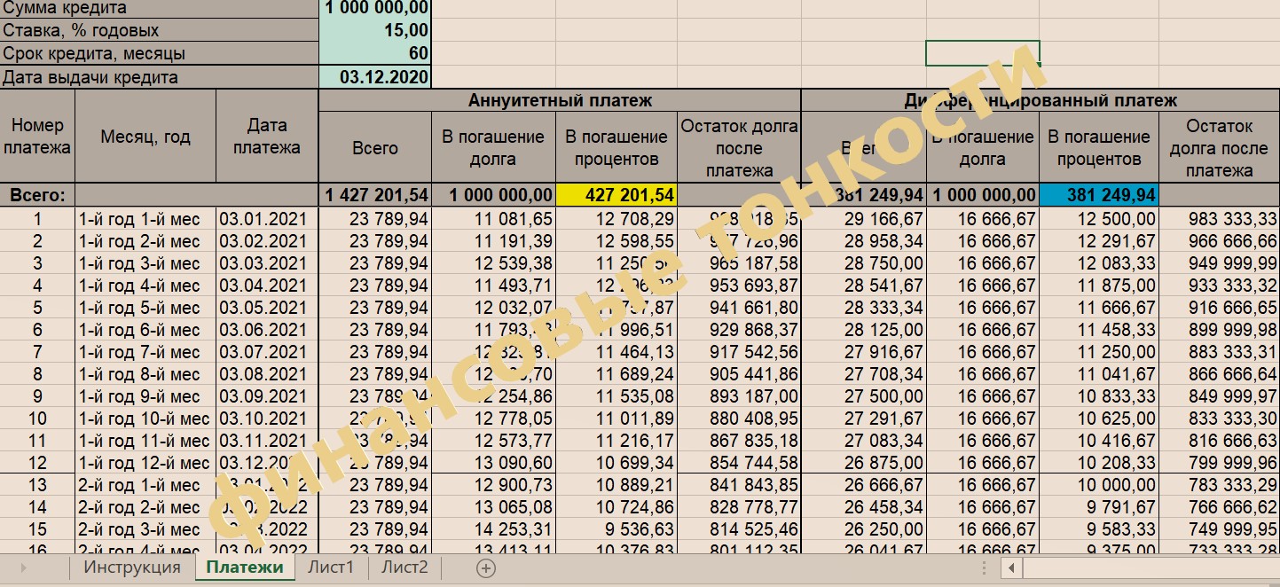Click annuity 'В погашение долга' column header
Image resolution: width=1280 pixels, height=587 pixels.
pyautogui.click(x=493, y=148)
